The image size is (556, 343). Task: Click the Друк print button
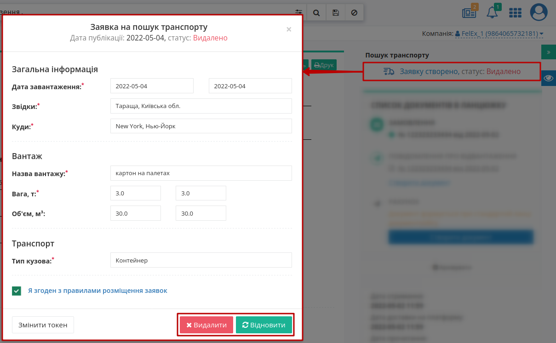click(324, 65)
